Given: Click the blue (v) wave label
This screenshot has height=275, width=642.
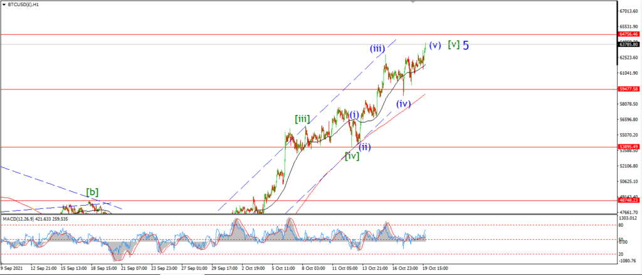Looking at the screenshot, I should tap(435, 45).
